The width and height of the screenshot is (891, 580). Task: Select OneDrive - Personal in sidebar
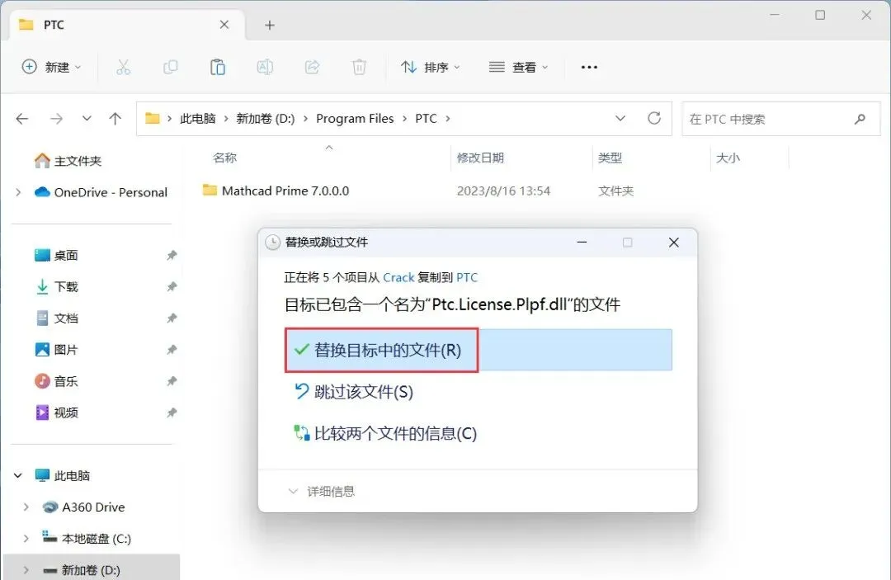coord(101,192)
